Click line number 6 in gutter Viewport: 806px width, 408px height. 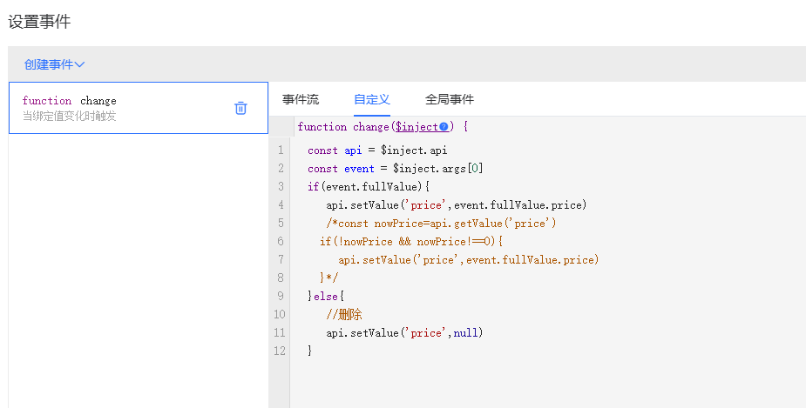(281, 241)
